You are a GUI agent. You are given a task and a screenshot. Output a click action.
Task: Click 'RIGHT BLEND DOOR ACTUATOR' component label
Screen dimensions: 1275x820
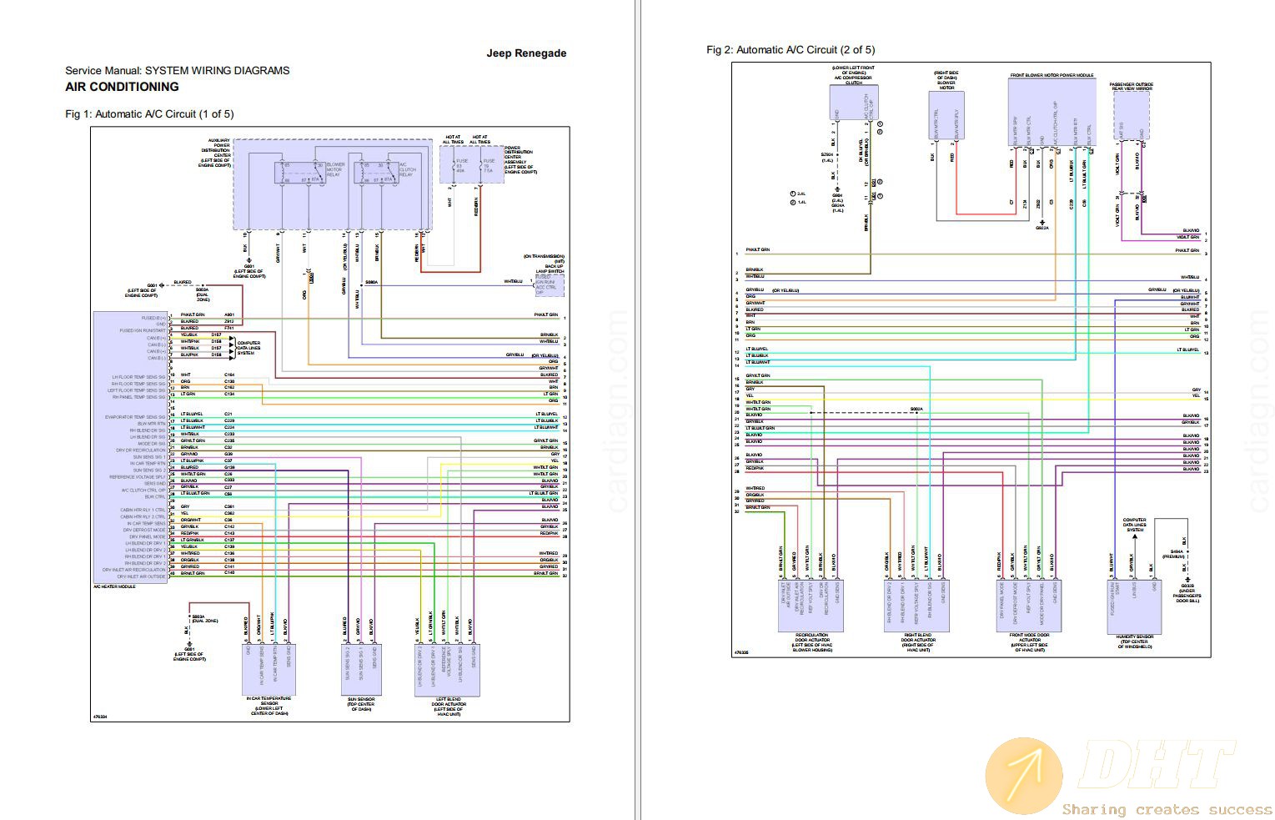[917, 642]
